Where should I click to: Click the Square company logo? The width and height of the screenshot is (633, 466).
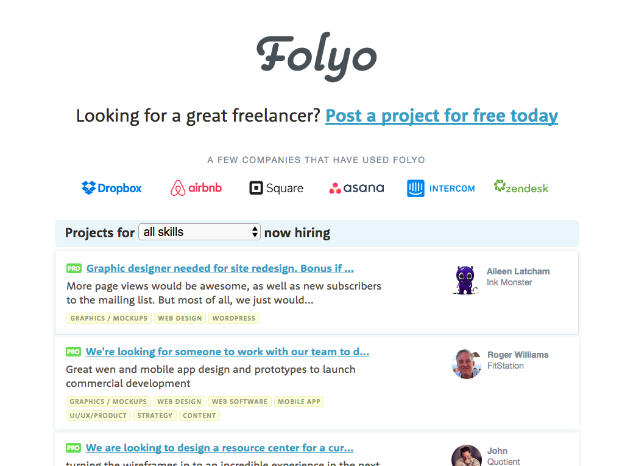coord(276,188)
